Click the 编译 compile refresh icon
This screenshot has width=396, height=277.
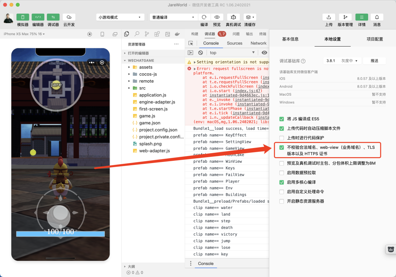(204, 17)
